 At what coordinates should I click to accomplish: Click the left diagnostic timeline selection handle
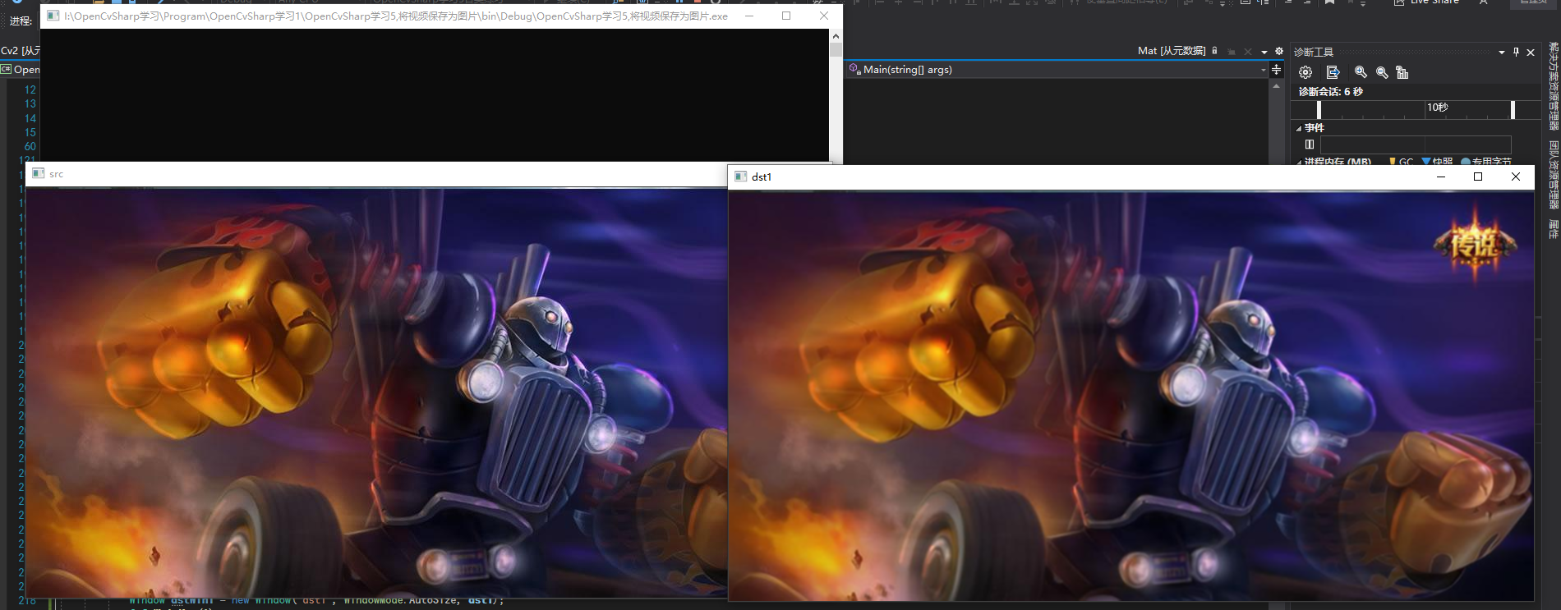pyautogui.click(x=1319, y=109)
